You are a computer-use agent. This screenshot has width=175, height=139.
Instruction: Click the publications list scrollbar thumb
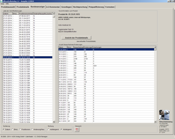tap(54, 16)
